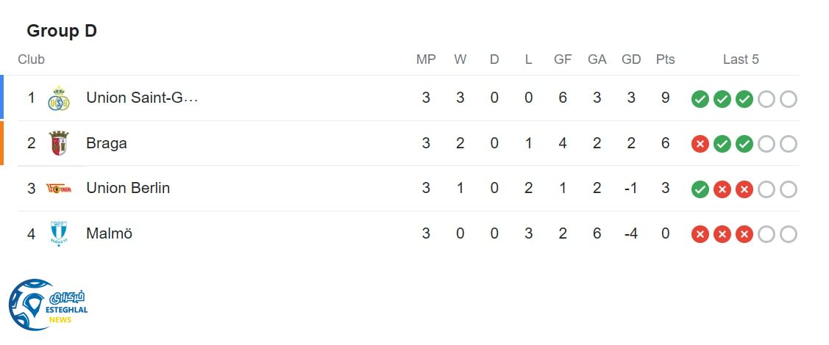This screenshot has height=345, width=829.
Task: Click Malmö's last empty match circle
Action: [x=789, y=235]
